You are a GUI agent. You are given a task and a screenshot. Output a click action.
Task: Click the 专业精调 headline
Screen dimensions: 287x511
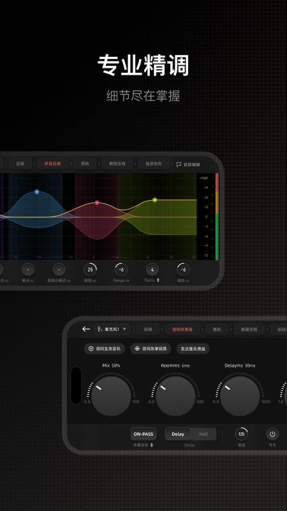(143, 66)
